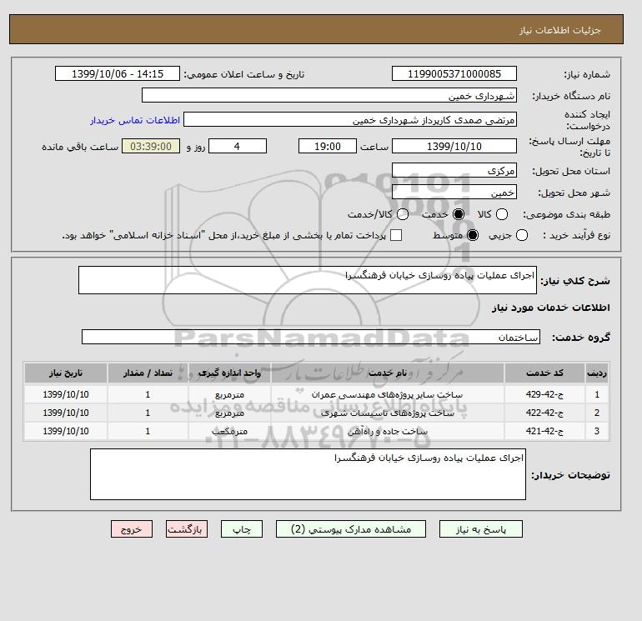Select the کالا radio button
This screenshot has width=642, height=621.
coord(502,214)
